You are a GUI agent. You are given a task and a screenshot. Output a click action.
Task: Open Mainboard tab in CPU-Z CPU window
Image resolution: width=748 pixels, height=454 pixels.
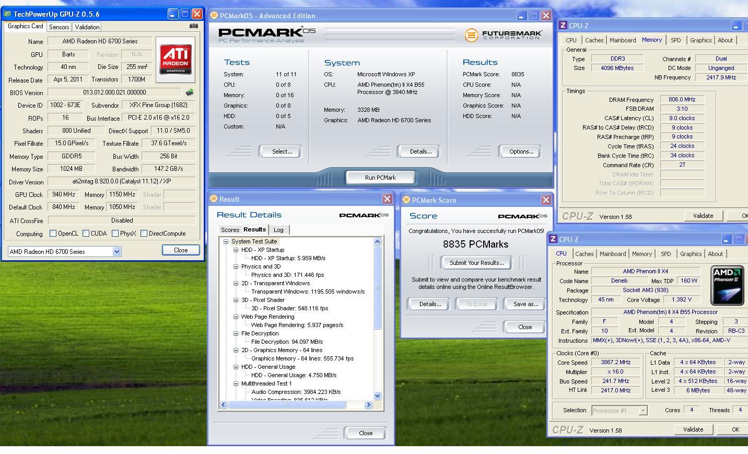pos(613,254)
